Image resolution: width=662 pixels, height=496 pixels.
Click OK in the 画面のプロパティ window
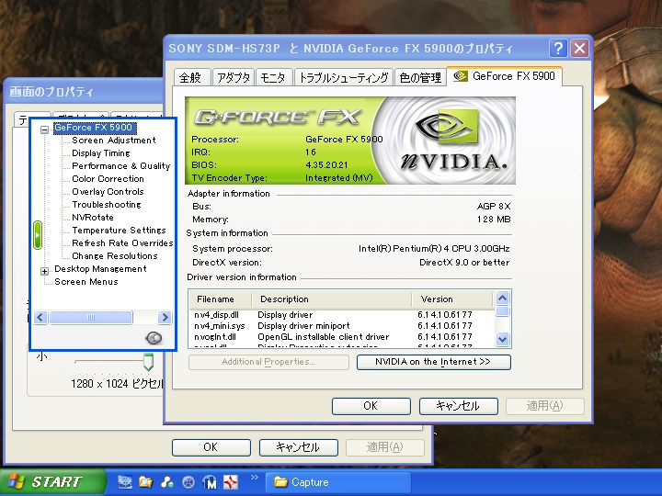[x=211, y=447]
